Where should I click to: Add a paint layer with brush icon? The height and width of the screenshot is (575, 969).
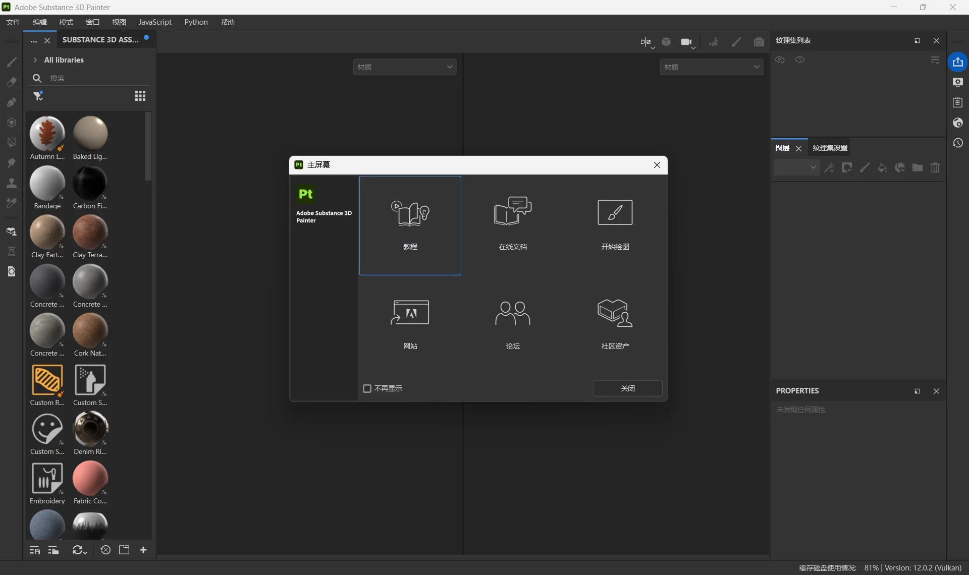click(865, 167)
